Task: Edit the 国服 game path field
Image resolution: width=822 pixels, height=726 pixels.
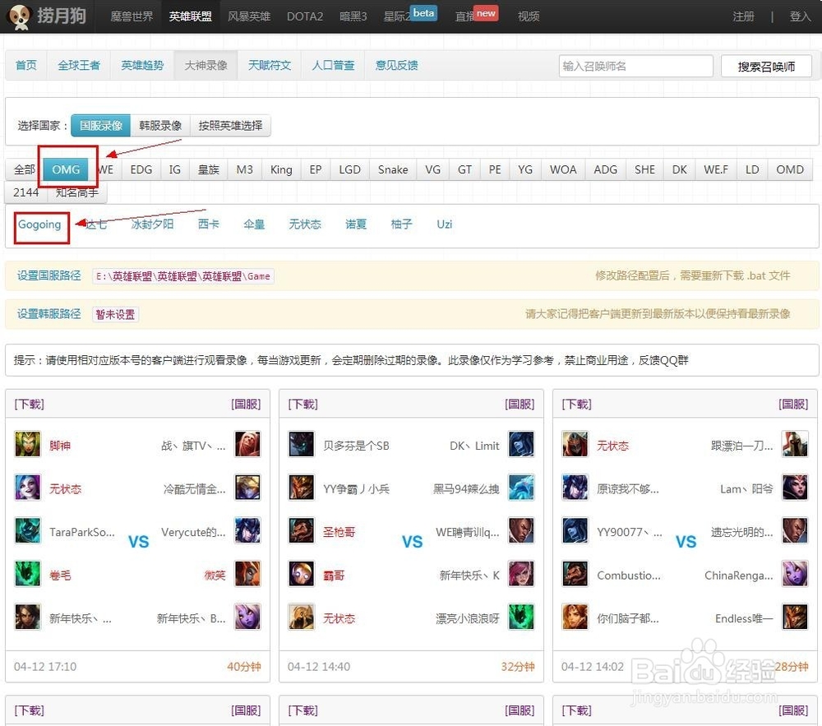Action: click(x=183, y=276)
